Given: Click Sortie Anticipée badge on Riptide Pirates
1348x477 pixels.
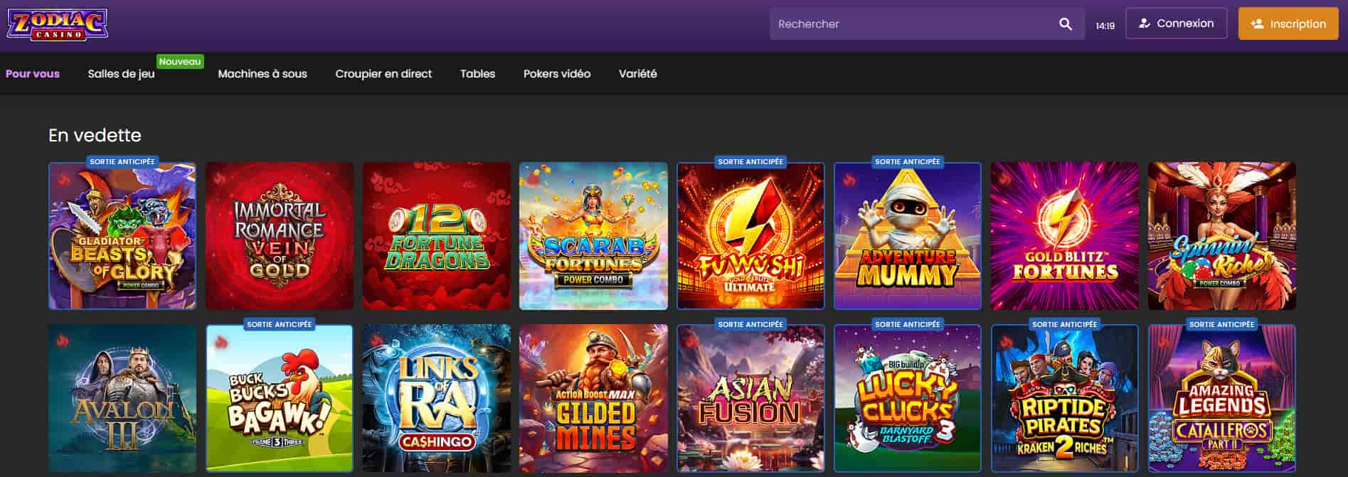Looking at the screenshot, I should click(1065, 324).
